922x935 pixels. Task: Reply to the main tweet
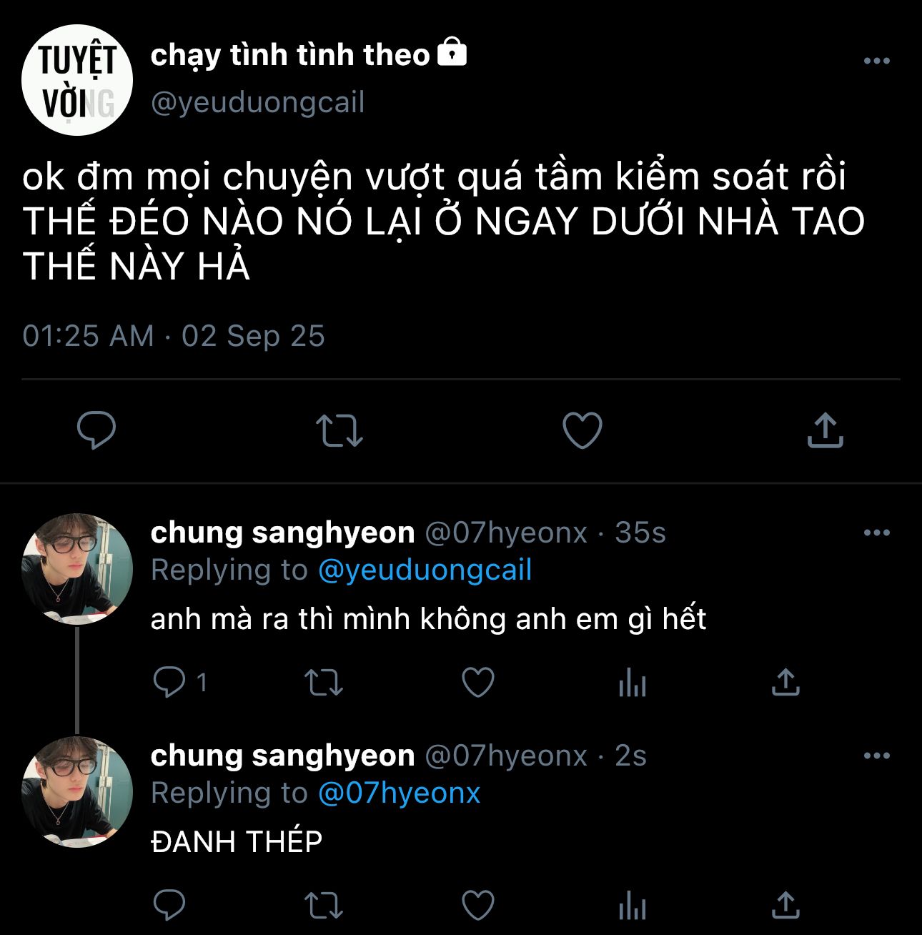96,430
